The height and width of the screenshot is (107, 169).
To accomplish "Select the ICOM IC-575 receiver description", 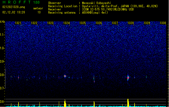I will tap(108, 9).
